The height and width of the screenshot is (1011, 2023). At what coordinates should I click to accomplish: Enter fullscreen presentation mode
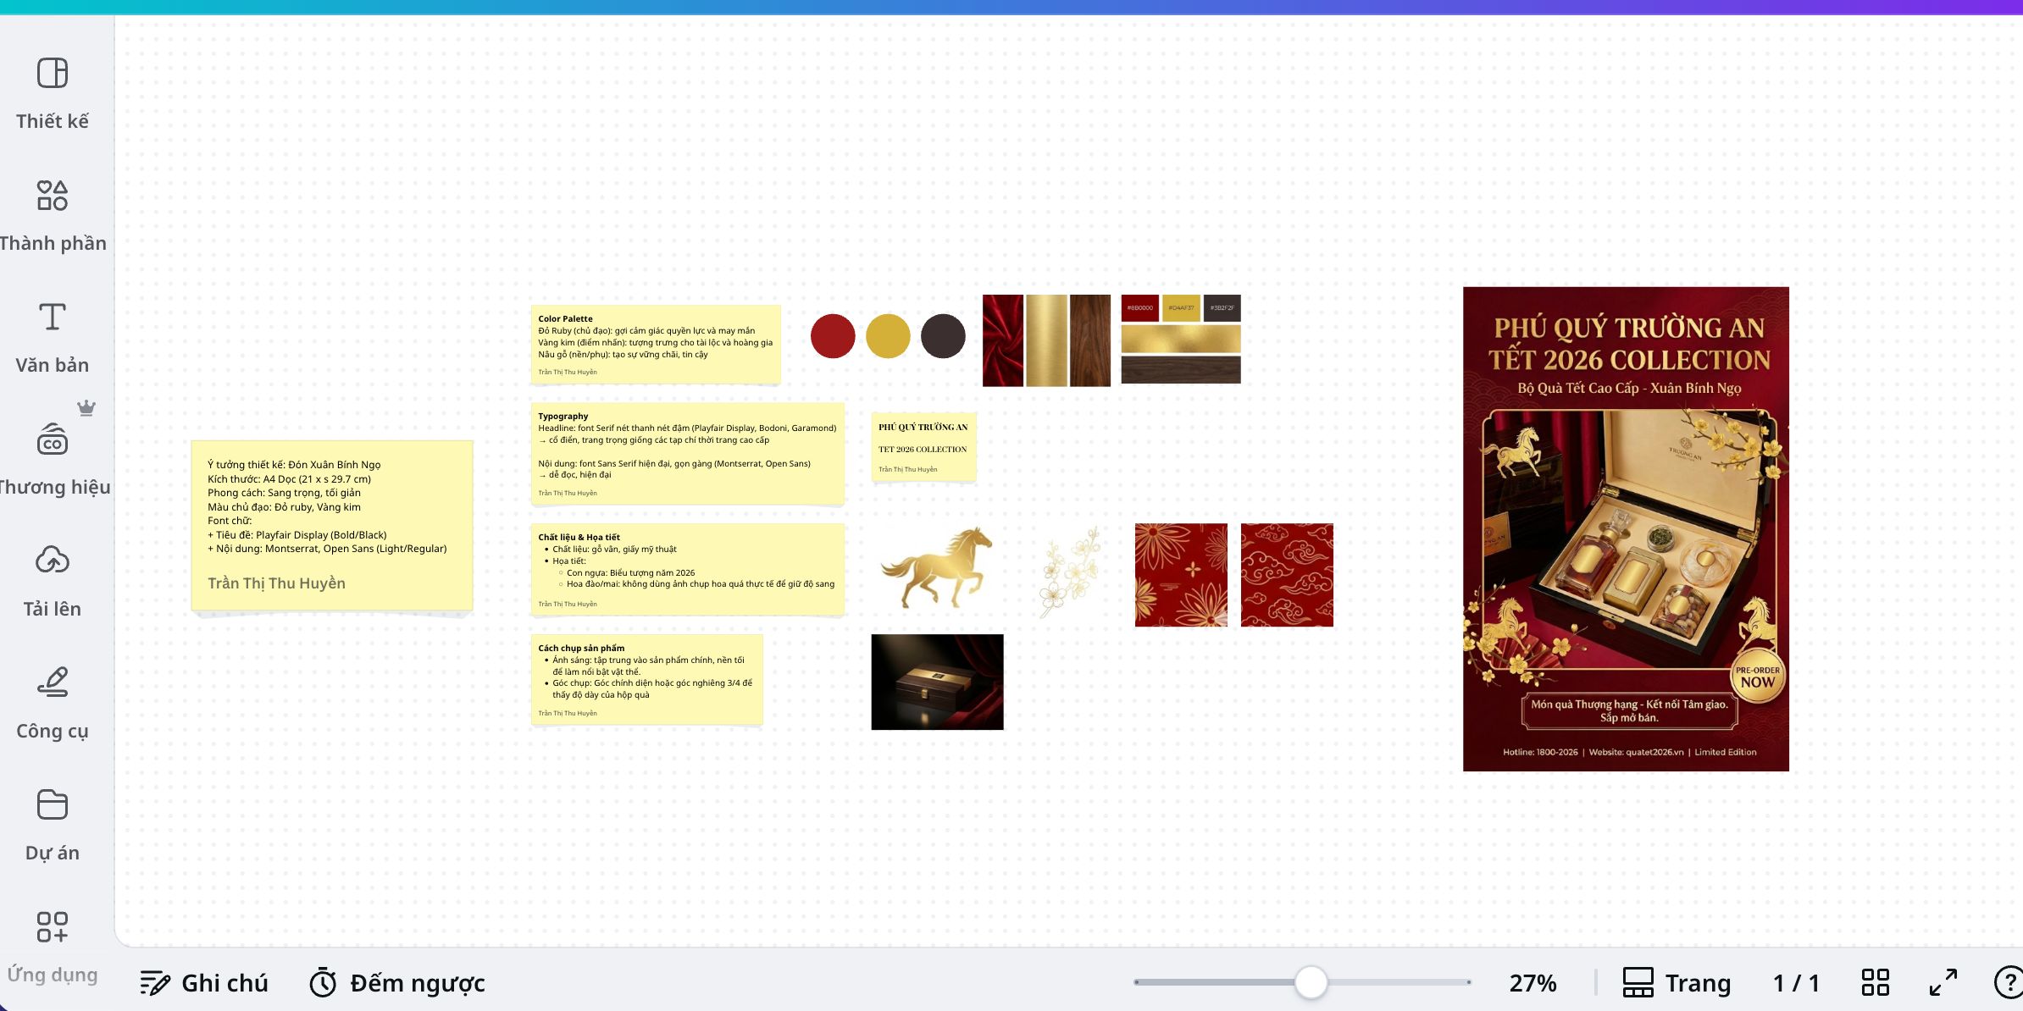[1943, 983]
